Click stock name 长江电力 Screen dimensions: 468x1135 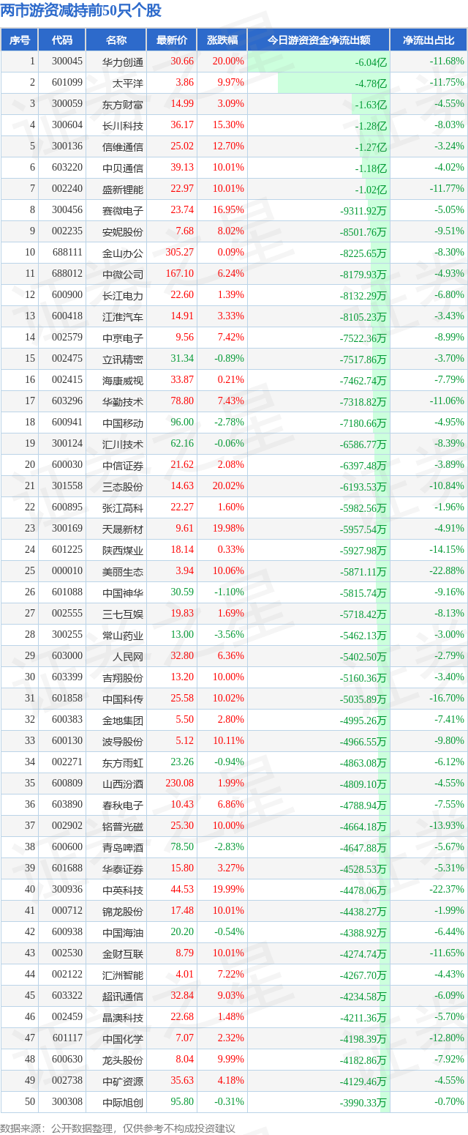tap(124, 295)
